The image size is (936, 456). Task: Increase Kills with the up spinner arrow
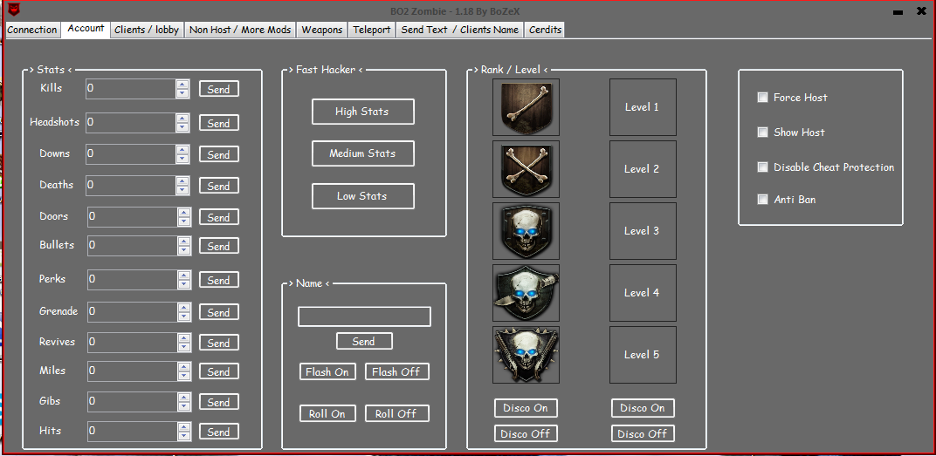(182, 84)
